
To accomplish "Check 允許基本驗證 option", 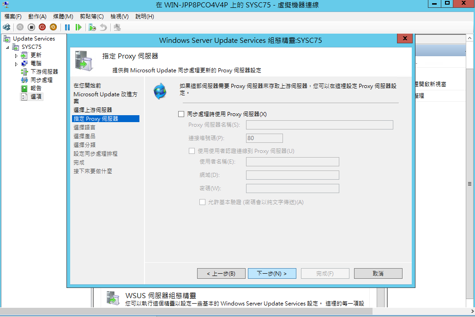I will [202, 202].
